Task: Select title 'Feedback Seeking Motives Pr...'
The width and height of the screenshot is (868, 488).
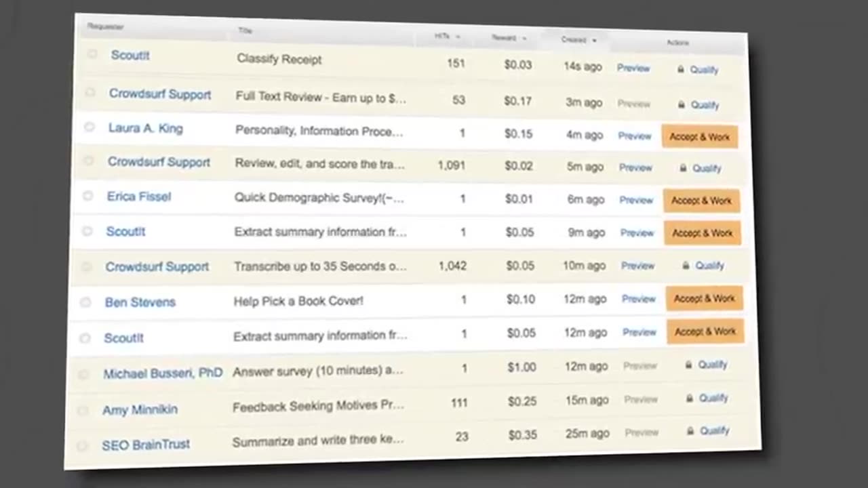Action: 318,406
